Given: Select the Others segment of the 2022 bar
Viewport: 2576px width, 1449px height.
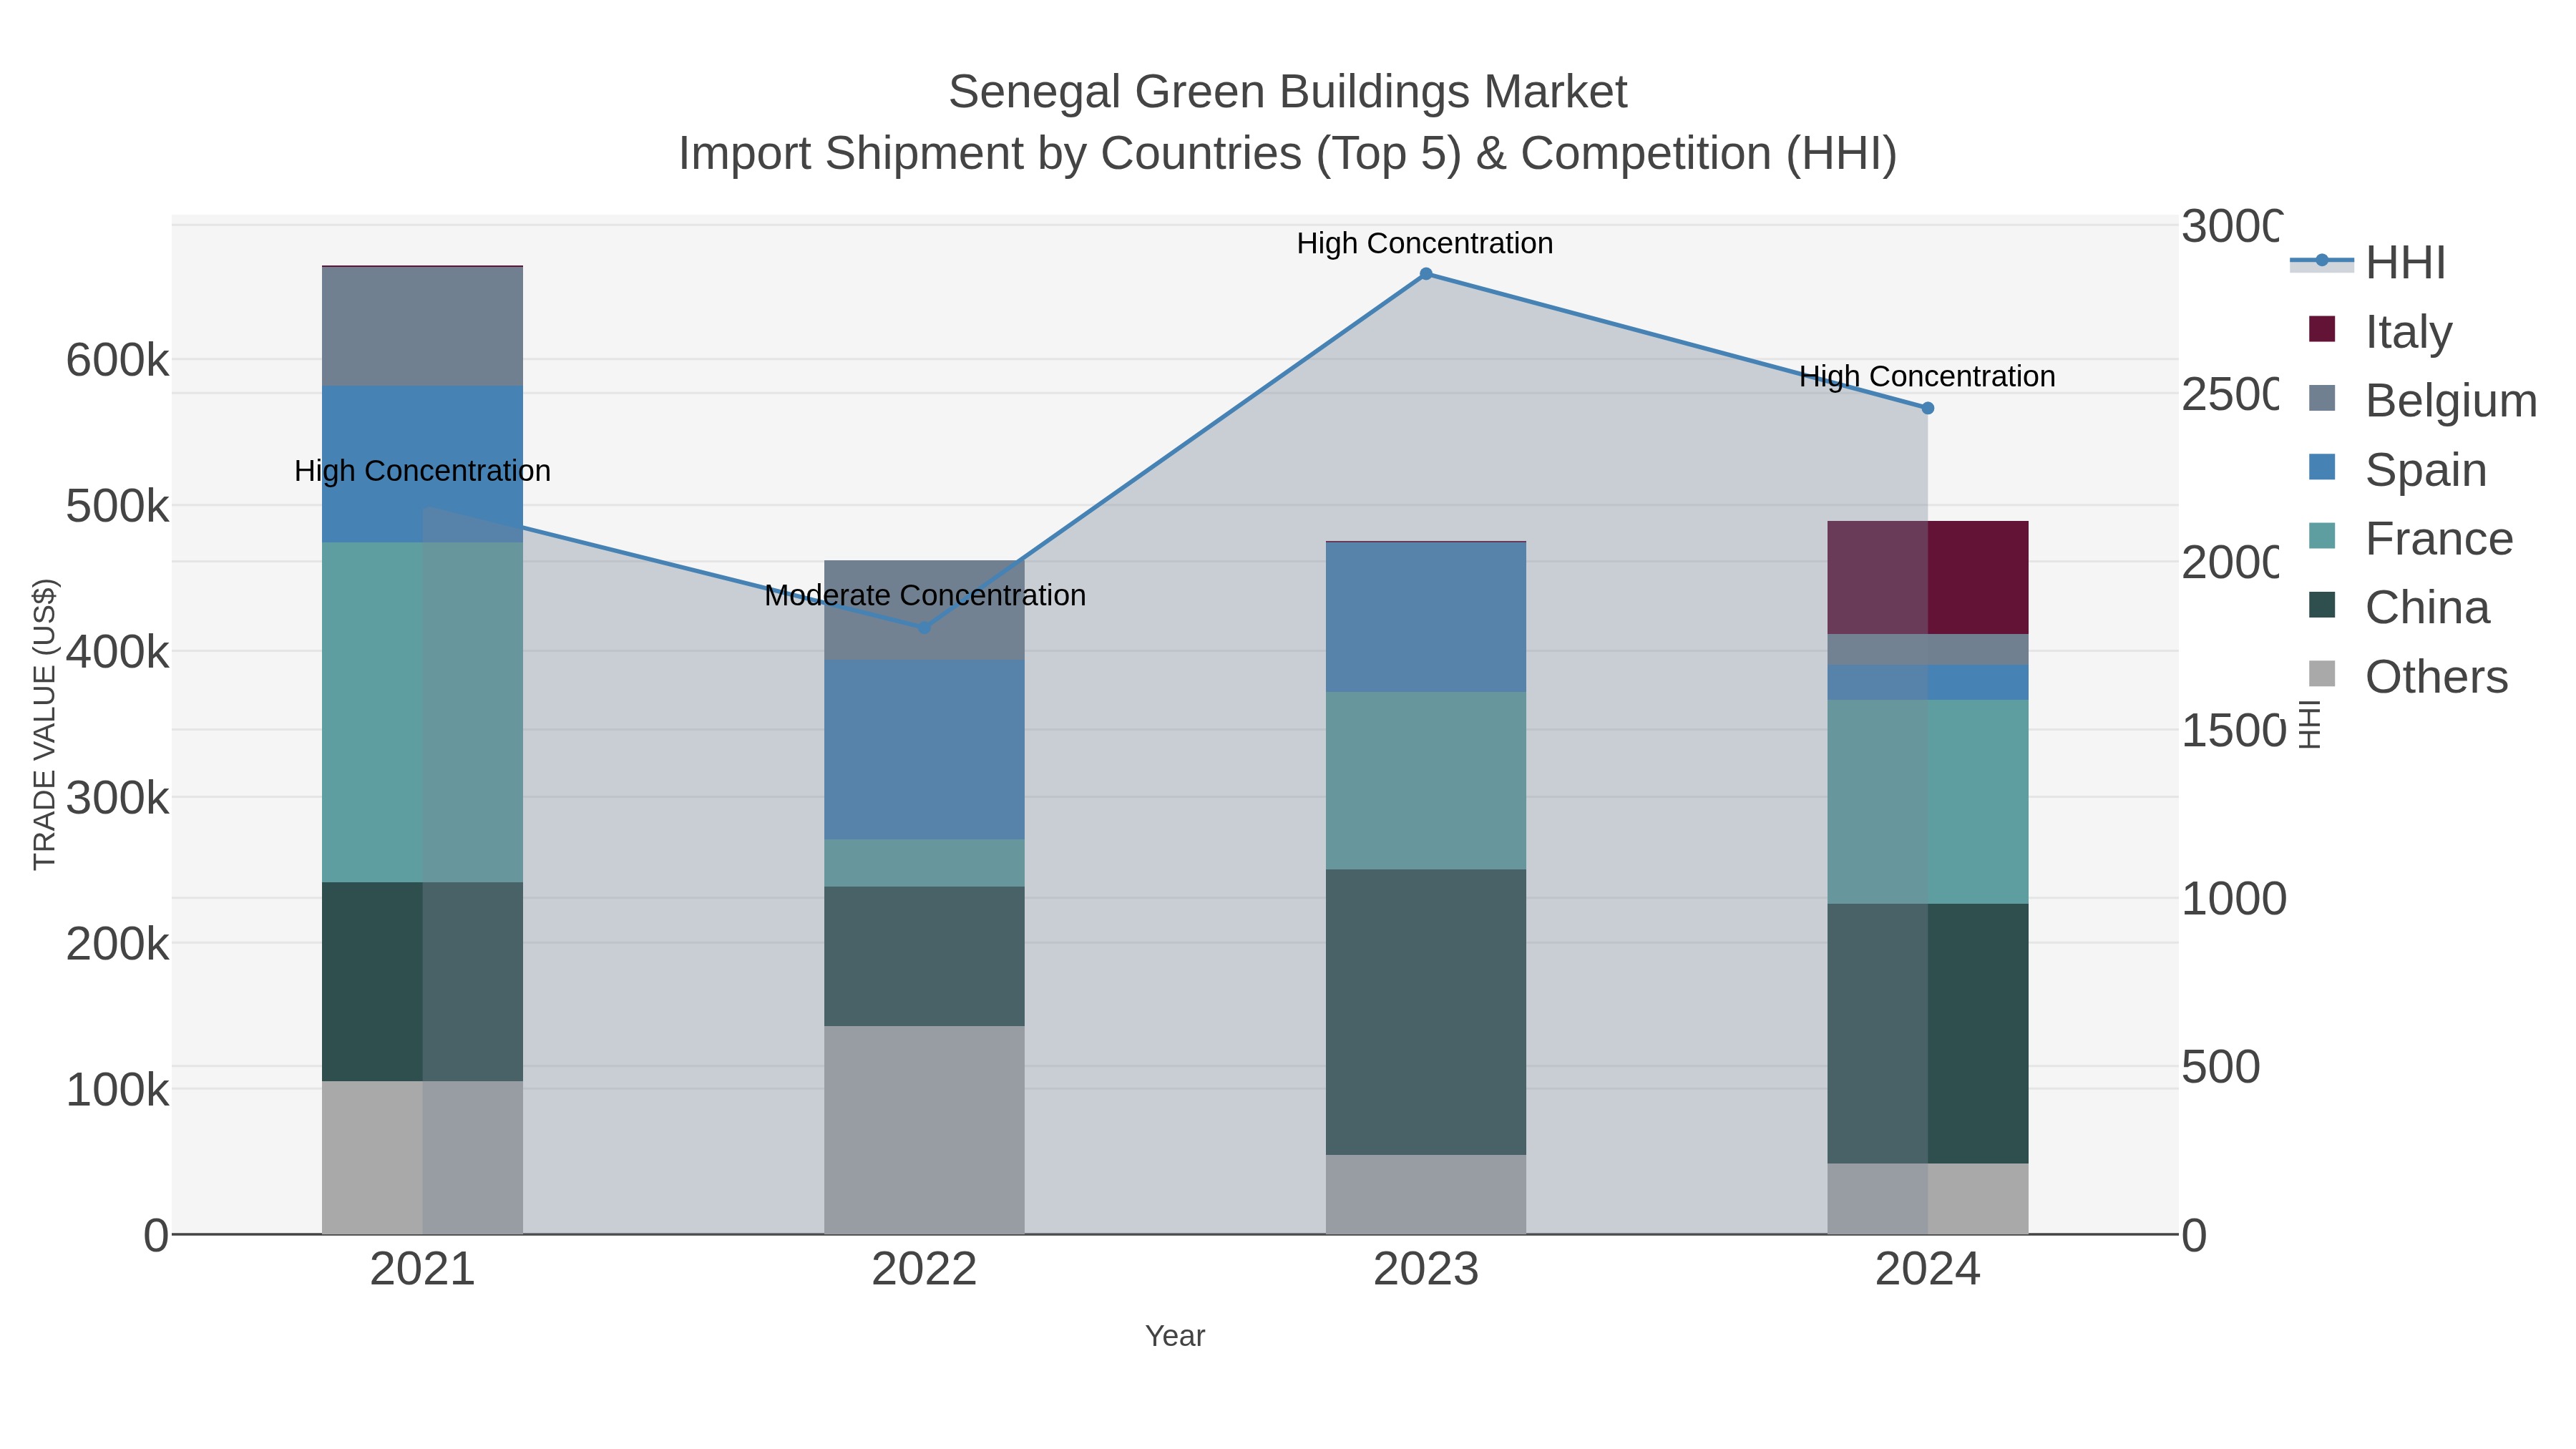Looking at the screenshot, I should [924, 1130].
